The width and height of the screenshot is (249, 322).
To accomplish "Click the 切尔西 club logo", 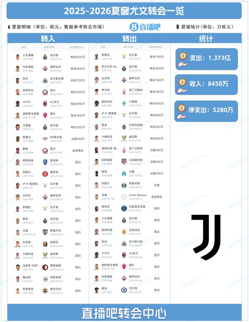I will [x=124, y=290].
